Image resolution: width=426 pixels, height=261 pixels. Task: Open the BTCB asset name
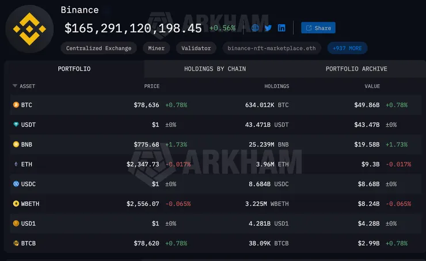[28, 243]
